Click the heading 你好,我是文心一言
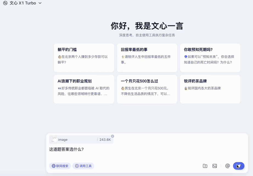253x176 pixels. pos(147,26)
